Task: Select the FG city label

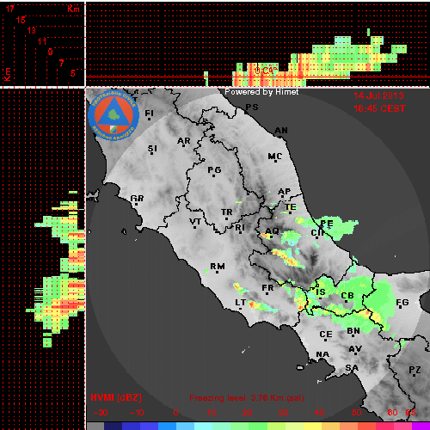Action: [x=402, y=303]
